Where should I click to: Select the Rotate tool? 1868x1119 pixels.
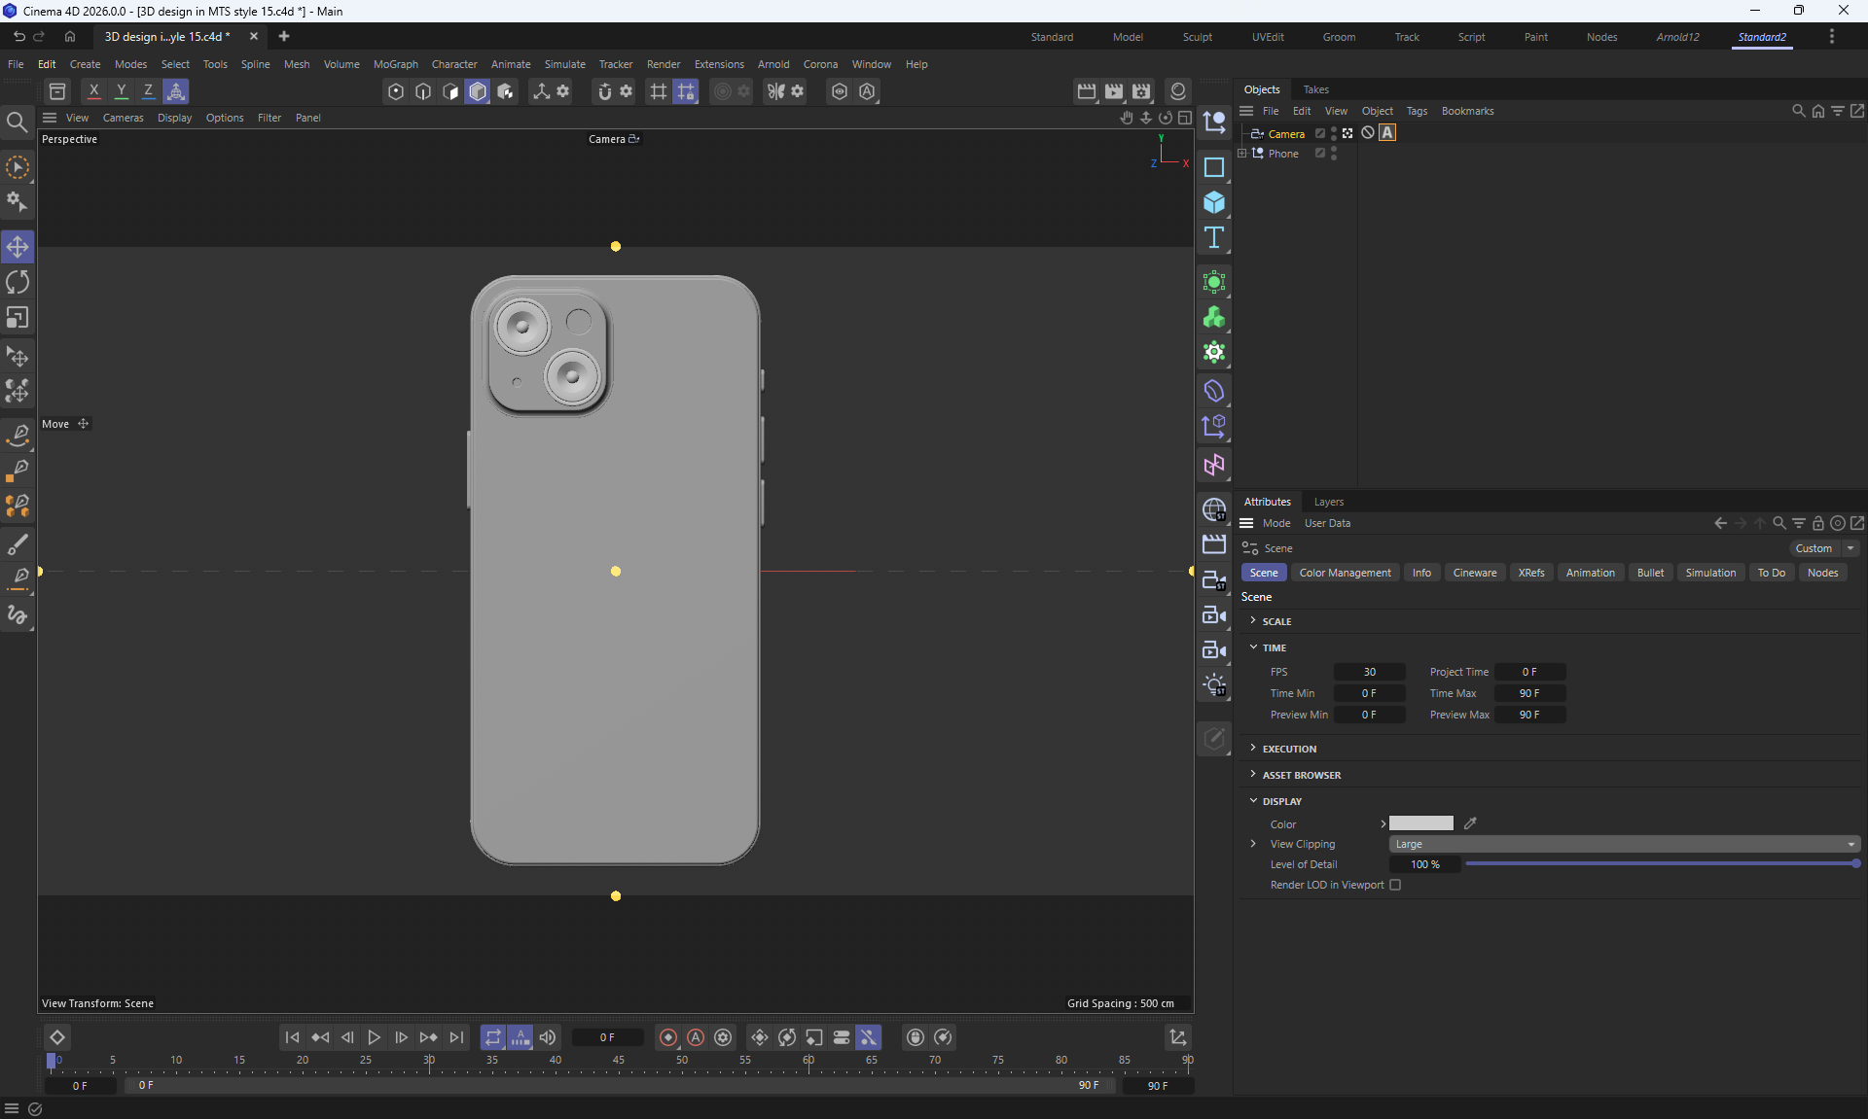pos(18,283)
